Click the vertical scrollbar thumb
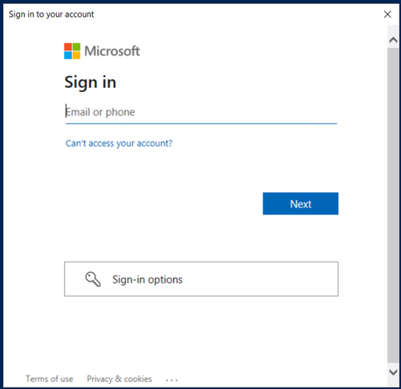Image resolution: width=401 pixels, height=389 pixels. (393, 206)
